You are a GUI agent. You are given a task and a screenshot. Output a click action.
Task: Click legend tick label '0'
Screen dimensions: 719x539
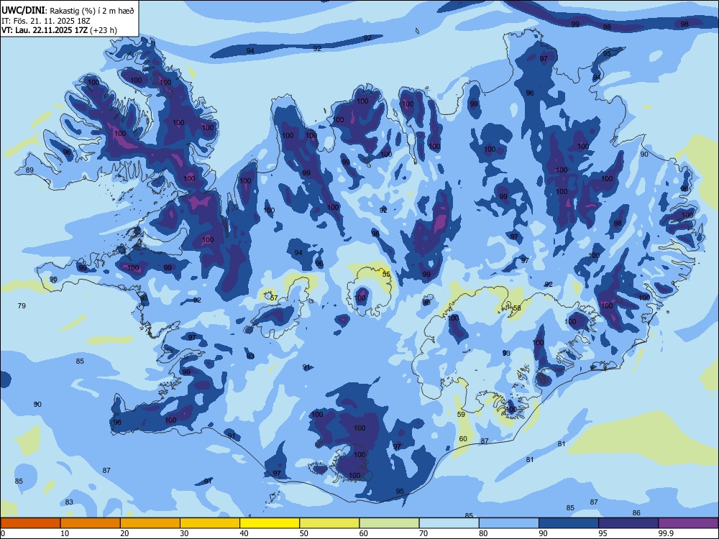(3, 533)
